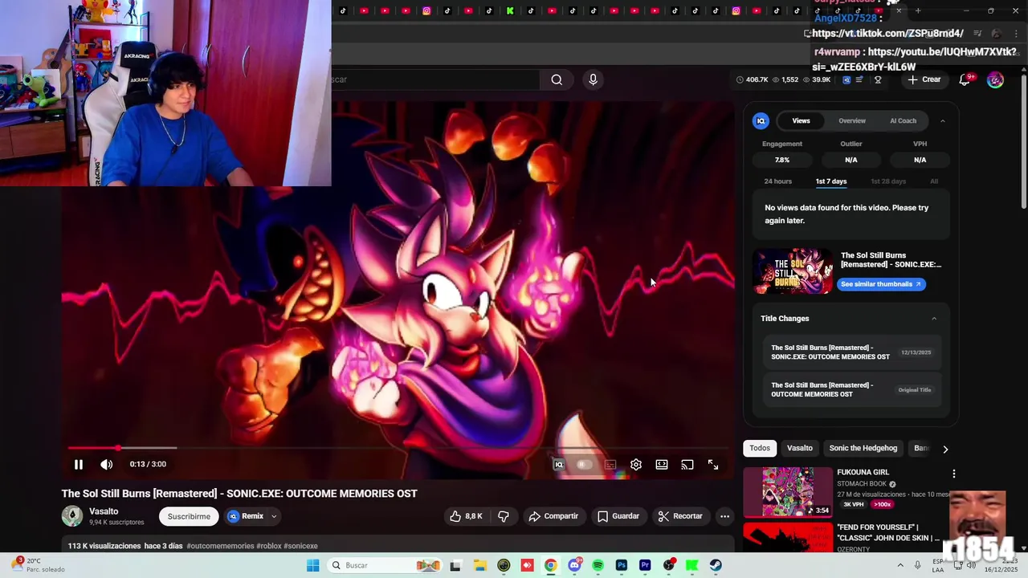The height and width of the screenshot is (578, 1028).
Task: Switch to Overview tab in vidIQ panel
Action: [x=852, y=120]
